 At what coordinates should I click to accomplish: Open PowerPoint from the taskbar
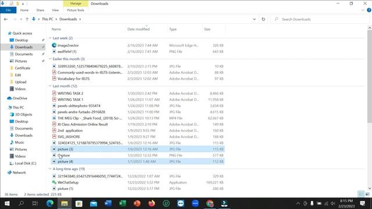pyautogui.click(x=137, y=203)
